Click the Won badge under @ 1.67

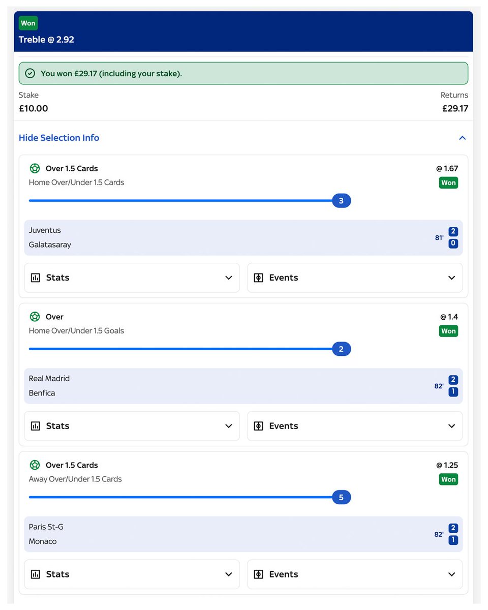coord(448,182)
